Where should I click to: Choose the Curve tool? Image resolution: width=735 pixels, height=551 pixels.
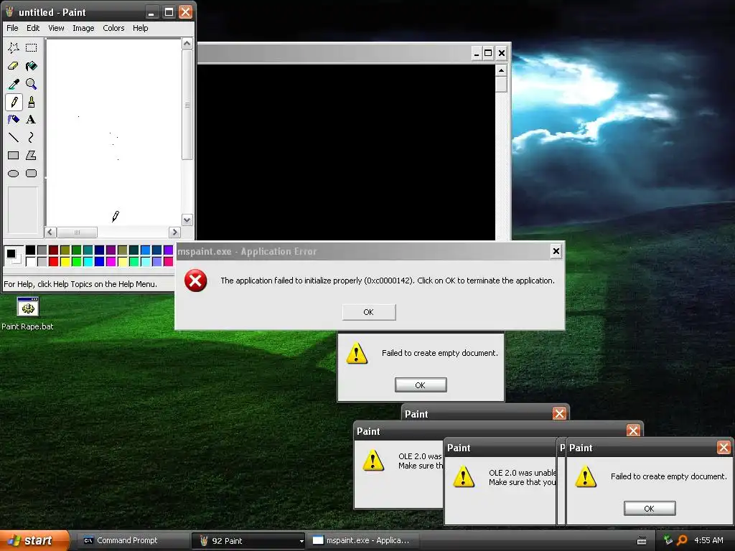coord(31,137)
